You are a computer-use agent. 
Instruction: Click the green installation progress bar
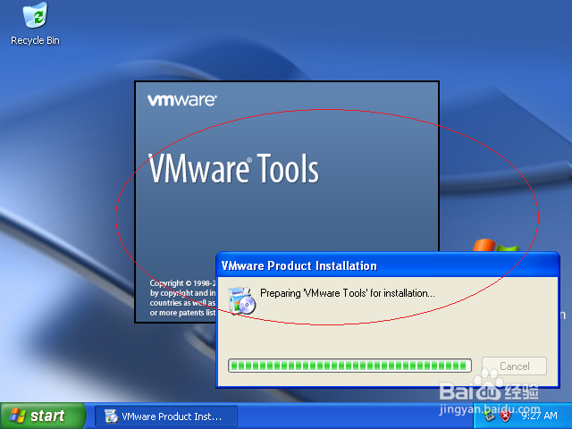pos(349,366)
